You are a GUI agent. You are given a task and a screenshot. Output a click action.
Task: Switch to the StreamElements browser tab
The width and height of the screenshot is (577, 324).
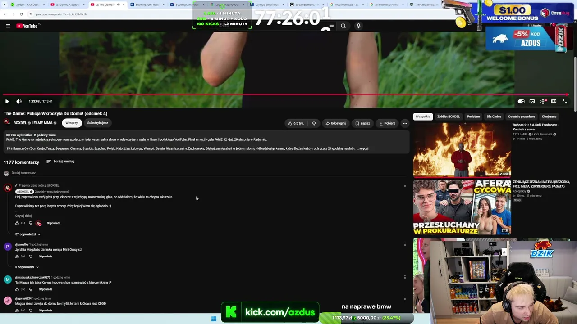point(307,4)
